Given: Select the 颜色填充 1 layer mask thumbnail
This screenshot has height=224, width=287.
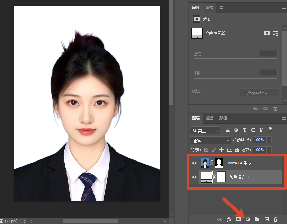Looking at the screenshot, I should [x=221, y=177].
